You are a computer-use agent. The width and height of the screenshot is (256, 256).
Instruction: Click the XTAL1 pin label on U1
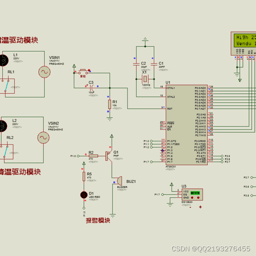tap(171, 88)
